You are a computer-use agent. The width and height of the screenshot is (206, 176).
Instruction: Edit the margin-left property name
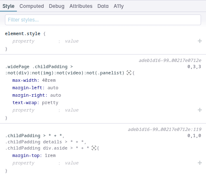point(27,88)
